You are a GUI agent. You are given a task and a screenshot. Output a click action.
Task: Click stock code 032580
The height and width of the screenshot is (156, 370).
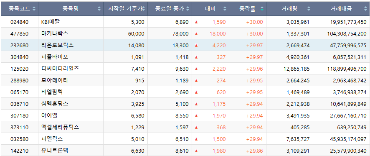20,139
